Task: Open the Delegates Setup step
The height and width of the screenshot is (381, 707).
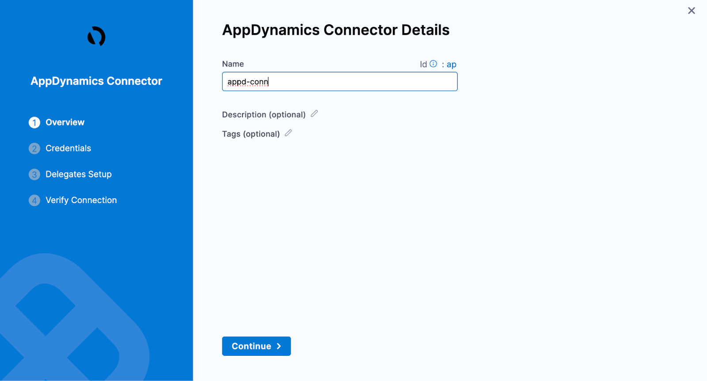Action: 78,174
